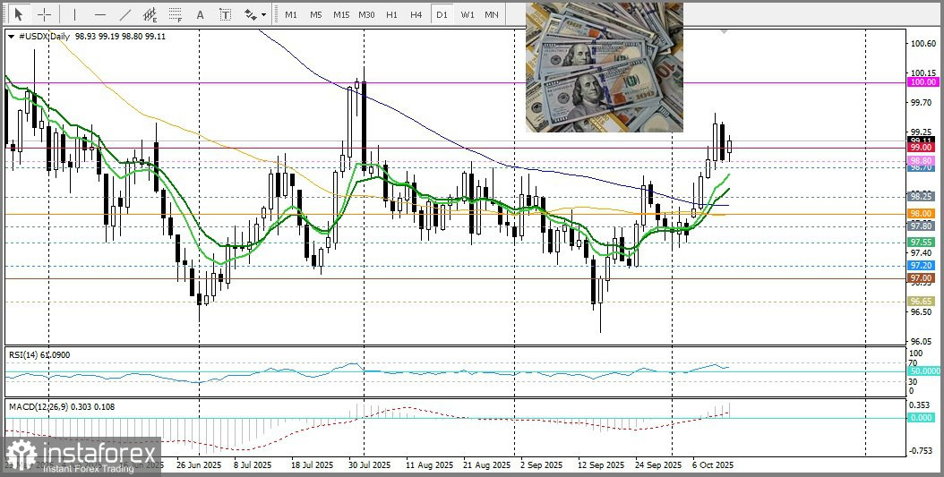This screenshot has height=477, width=944.
Task: Choose the trendline drawing tool
Action: (x=125, y=13)
